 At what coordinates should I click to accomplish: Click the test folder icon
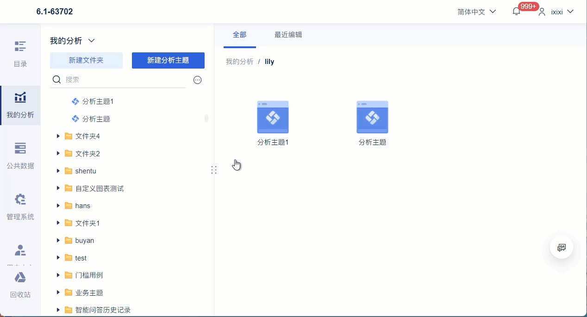[69, 258]
